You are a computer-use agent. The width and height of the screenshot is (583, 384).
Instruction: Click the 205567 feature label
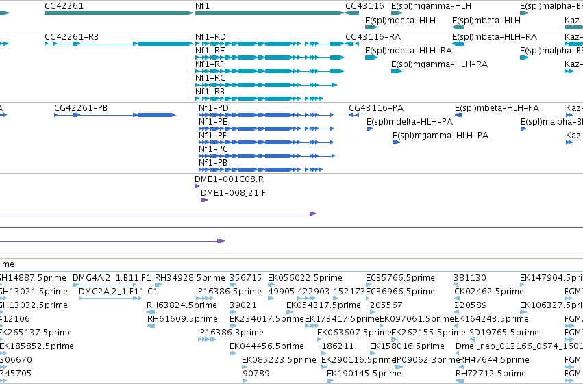(386, 305)
